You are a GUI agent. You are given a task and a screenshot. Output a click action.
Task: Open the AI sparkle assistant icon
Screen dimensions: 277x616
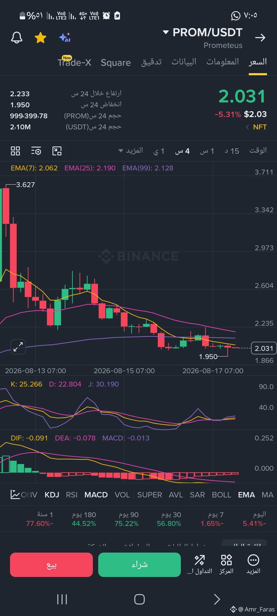pyautogui.click(x=65, y=37)
